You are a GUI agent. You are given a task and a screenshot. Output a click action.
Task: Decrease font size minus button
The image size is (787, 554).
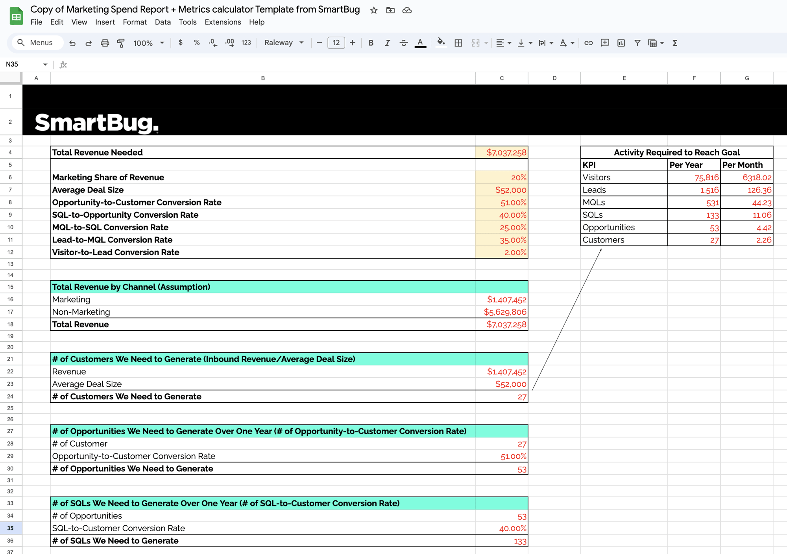click(x=320, y=43)
